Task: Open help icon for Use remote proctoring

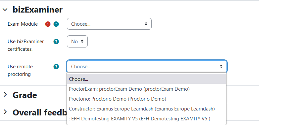Action: coord(56,67)
